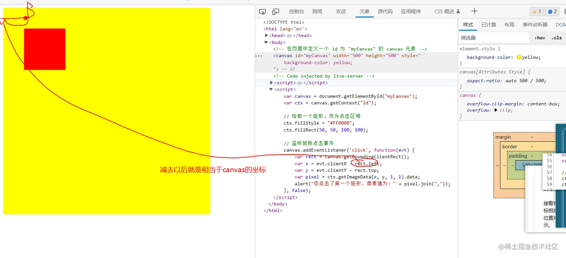Click the 筛选器 filter input field
This screenshot has width=566, height=258.
tap(494, 38)
